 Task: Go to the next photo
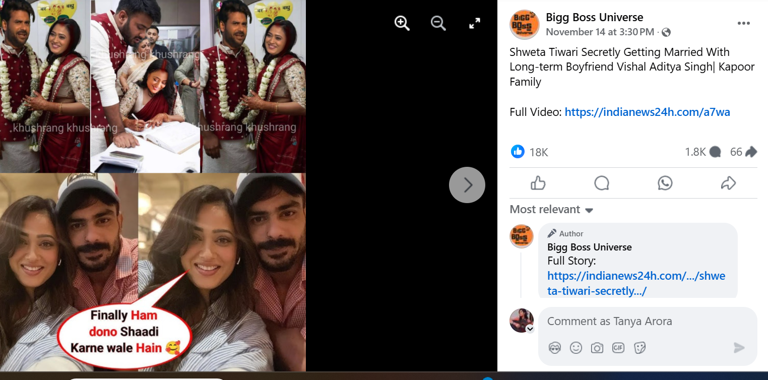tap(467, 185)
